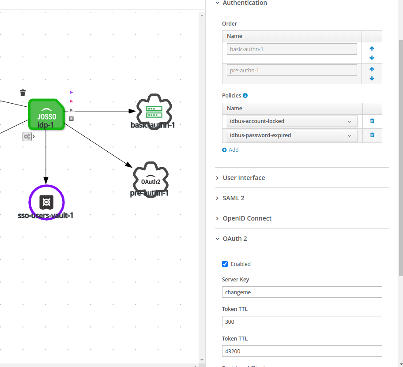Click the Server Key label
The width and height of the screenshot is (403, 367).
tap(235, 279)
